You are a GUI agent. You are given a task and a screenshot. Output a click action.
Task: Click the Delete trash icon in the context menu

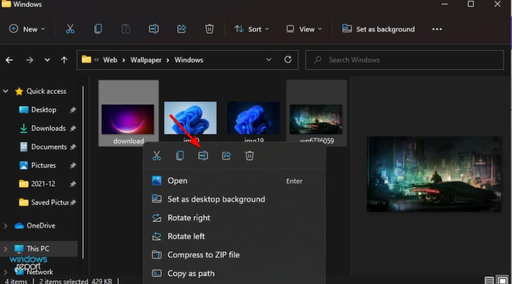pyautogui.click(x=249, y=156)
